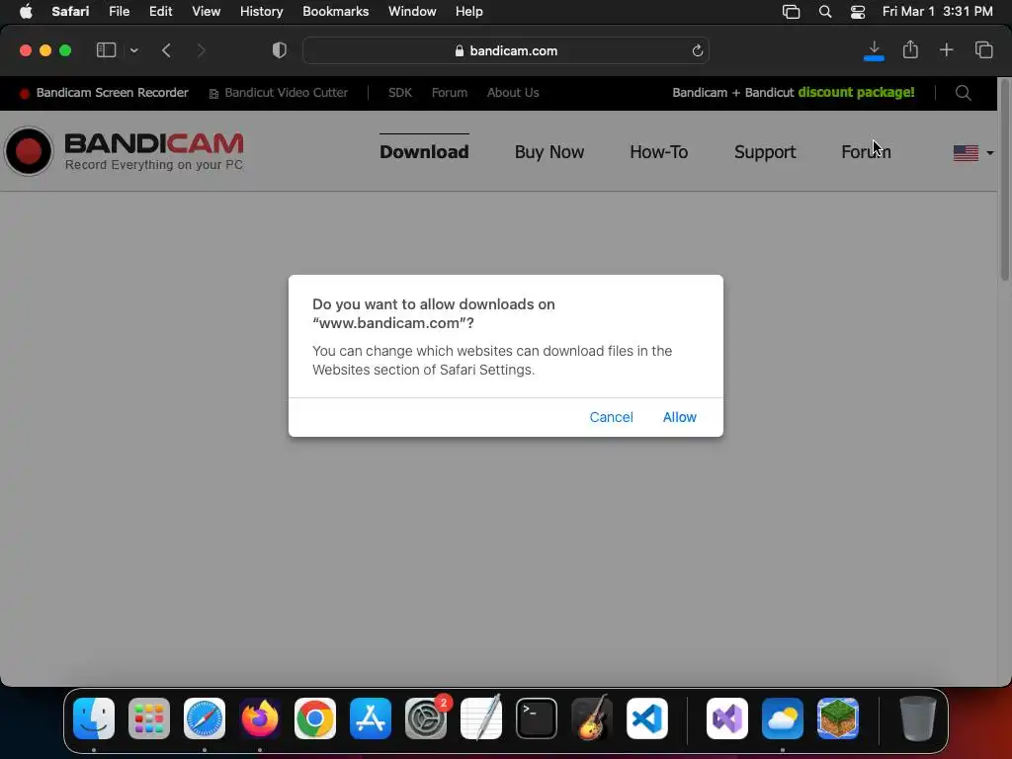Open the View menu

(x=206, y=12)
